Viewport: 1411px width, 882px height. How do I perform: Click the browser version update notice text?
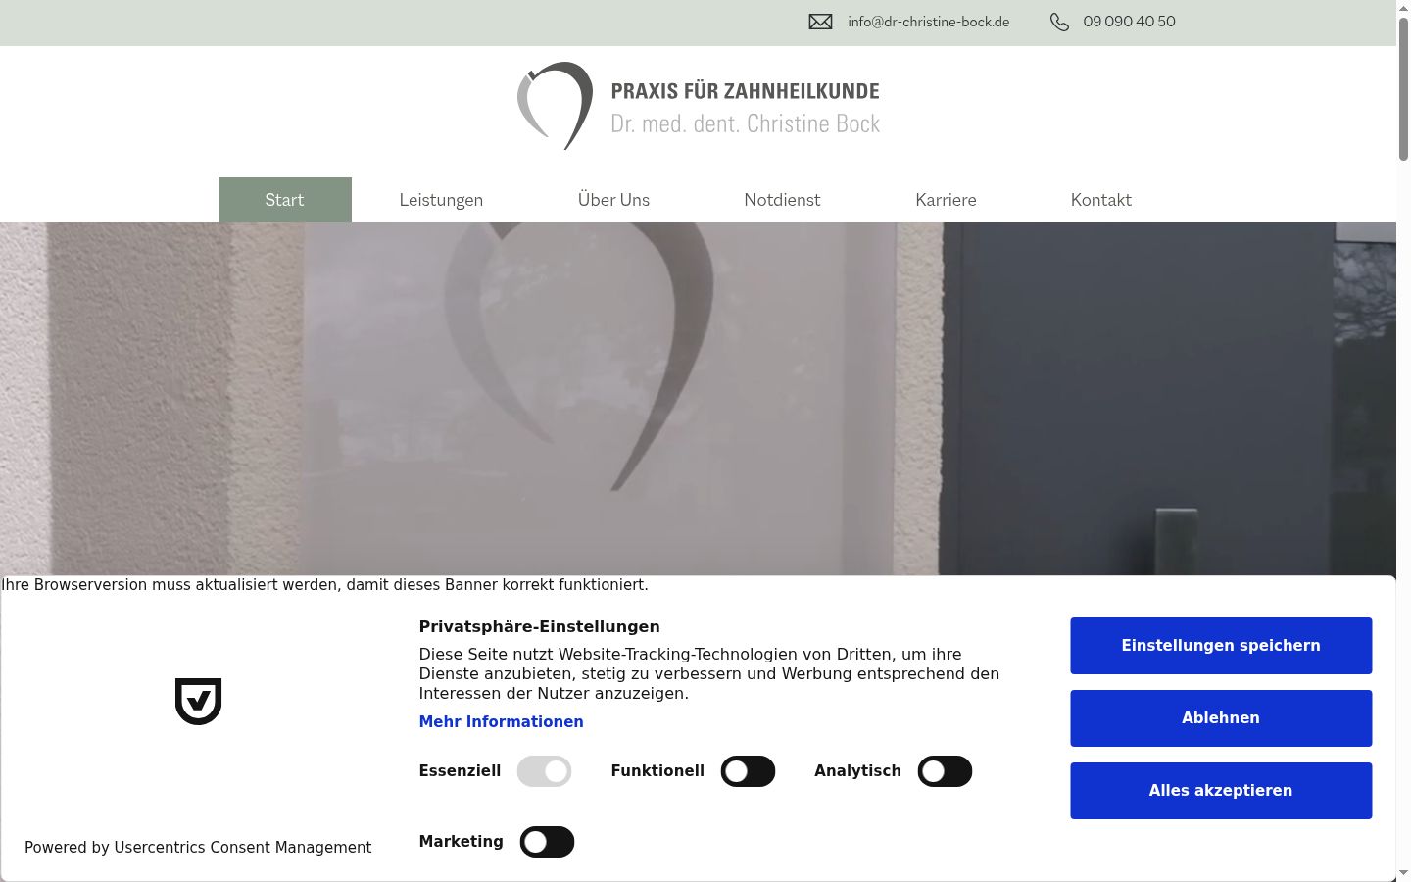pyautogui.click(x=324, y=585)
